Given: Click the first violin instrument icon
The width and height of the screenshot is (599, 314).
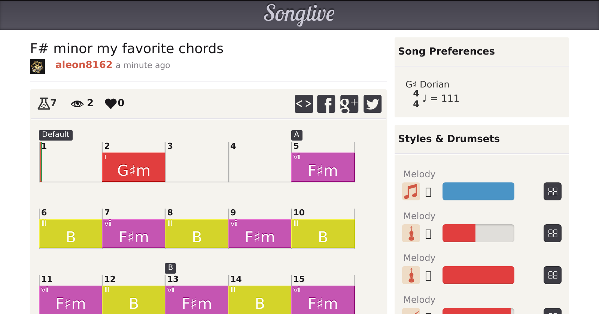Looking at the screenshot, I should (x=411, y=233).
